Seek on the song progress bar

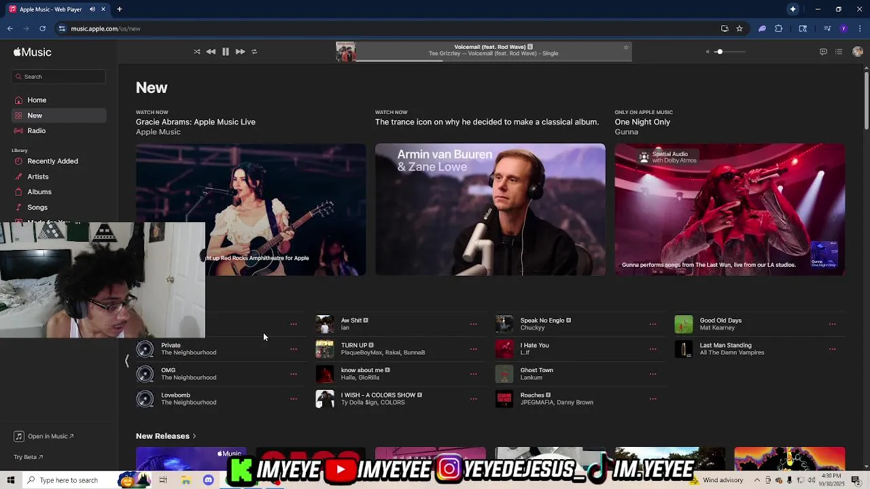493,60
